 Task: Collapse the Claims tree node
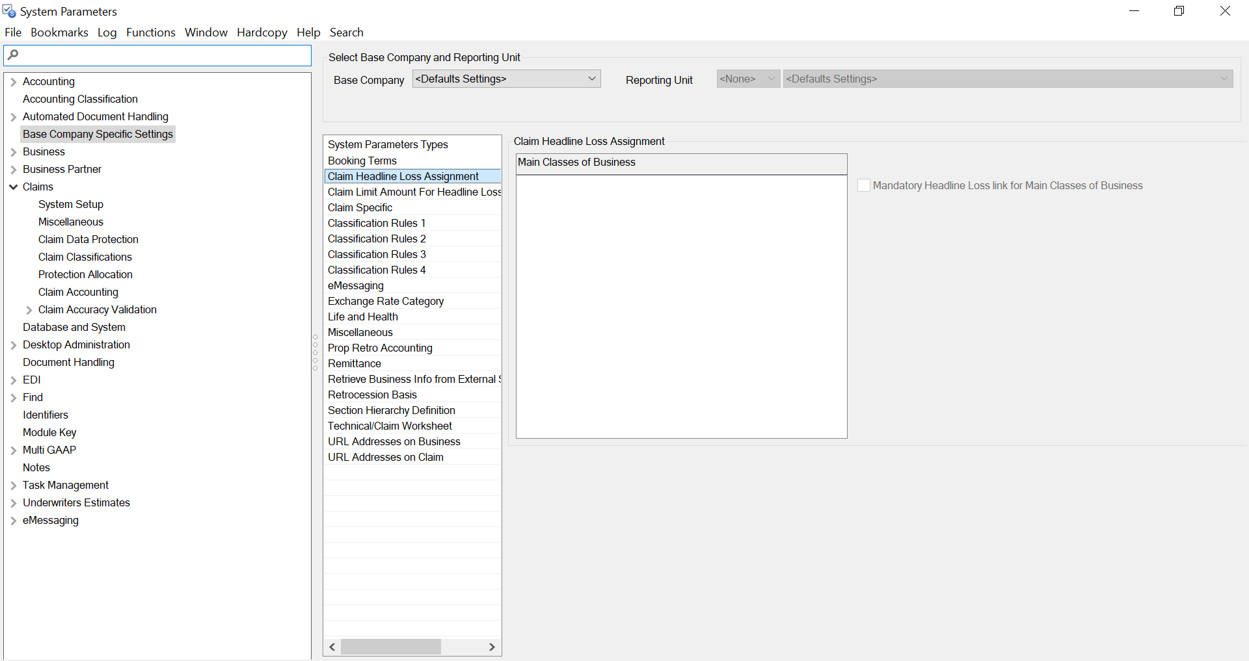pyautogui.click(x=13, y=187)
